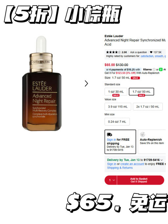Pick the 0.24 oz/ 7 mL mini size
The width and height of the screenshot is (168, 224).
tap(117, 122)
